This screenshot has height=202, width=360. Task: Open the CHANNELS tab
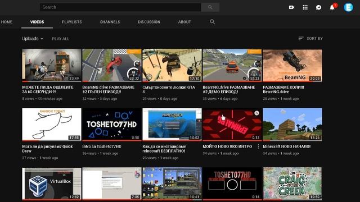110,22
